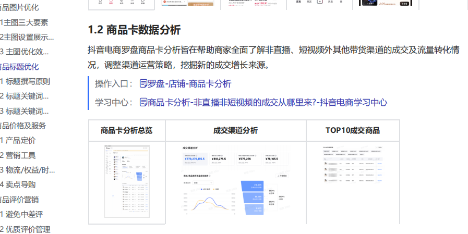Go to outline item 物流/权益/时

(x=28, y=170)
